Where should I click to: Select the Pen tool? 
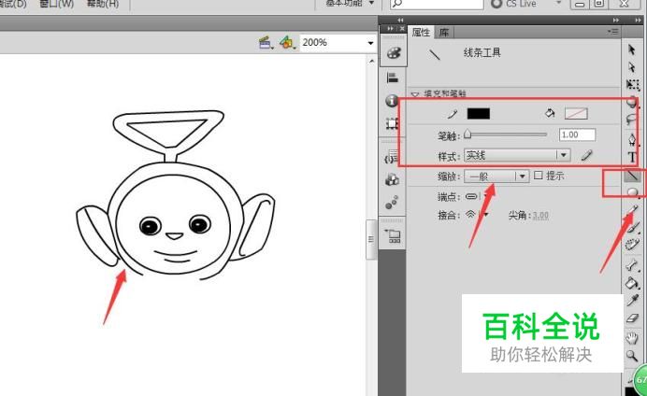tap(632, 139)
